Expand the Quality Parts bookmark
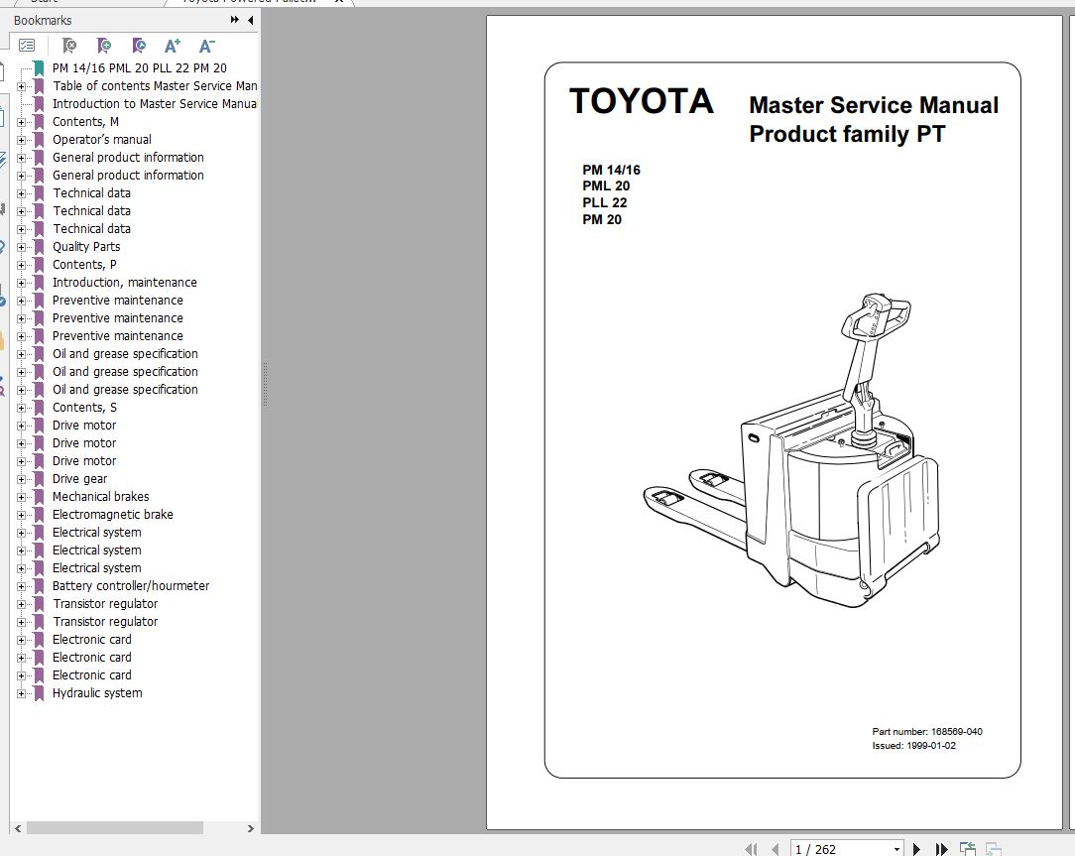 point(21,247)
